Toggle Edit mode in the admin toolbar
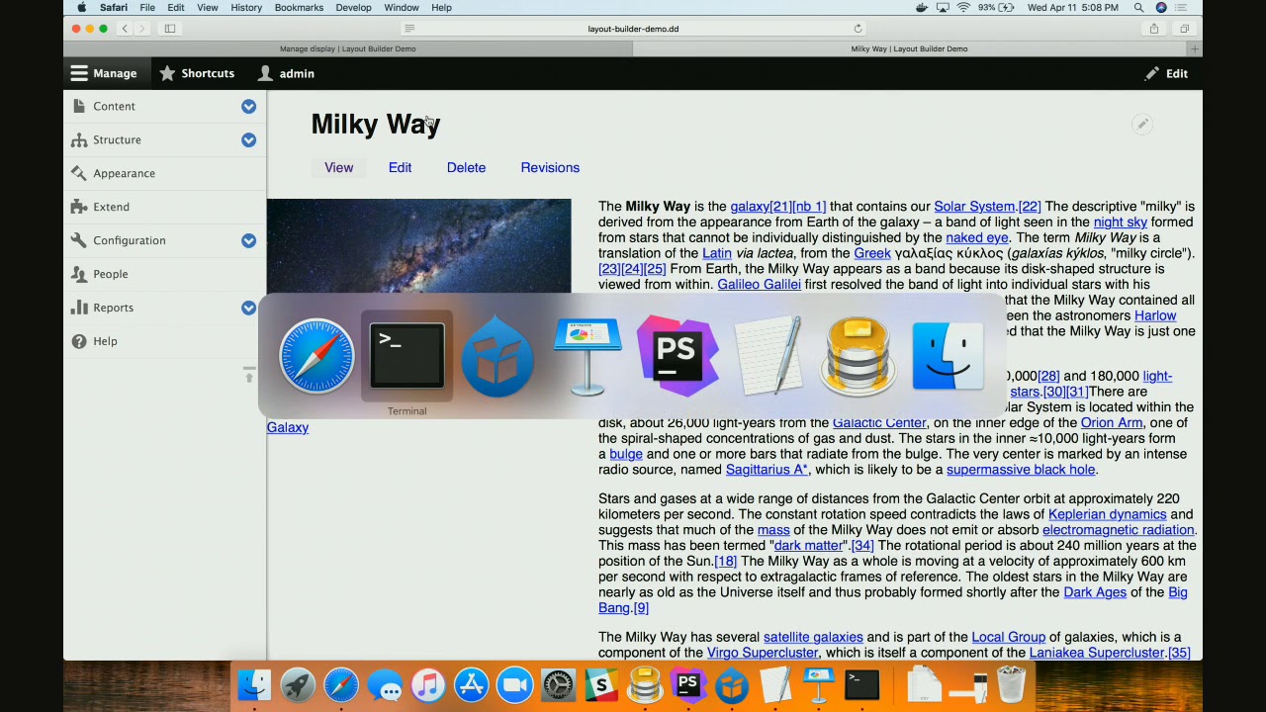Image resolution: width=1266 pixels, height=712 pixels. [x=1166, y=73]
